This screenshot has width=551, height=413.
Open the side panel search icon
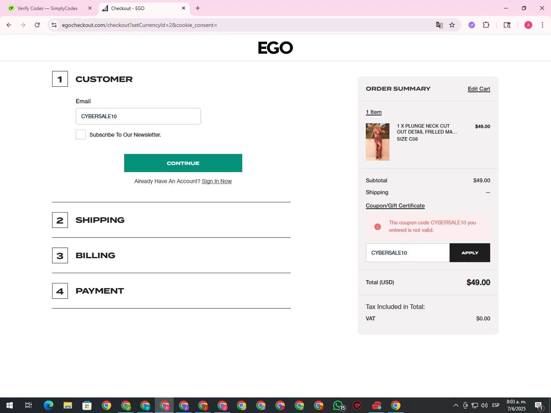pos(507,25)
